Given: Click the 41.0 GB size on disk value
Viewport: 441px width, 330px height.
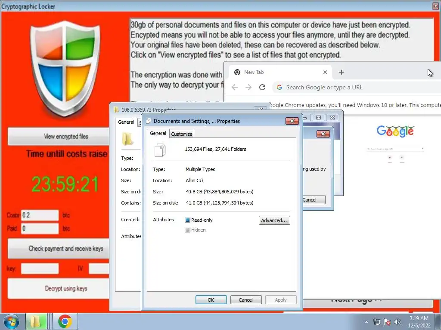Looking at the screenshot, I should coord(219,203).
